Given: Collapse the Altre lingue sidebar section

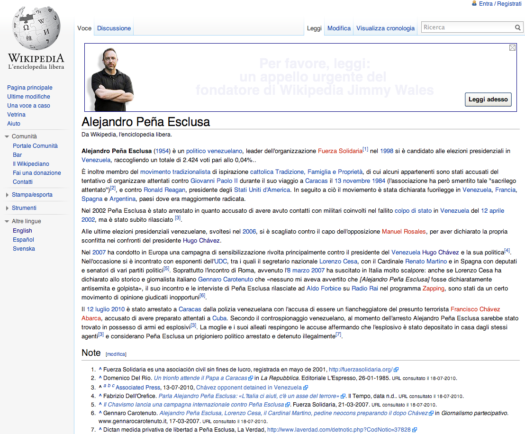Looking at the screenshot, I should (27, 221).
